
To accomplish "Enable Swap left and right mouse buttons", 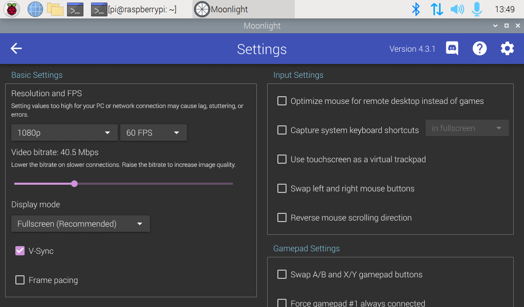I will click(281, 188).
